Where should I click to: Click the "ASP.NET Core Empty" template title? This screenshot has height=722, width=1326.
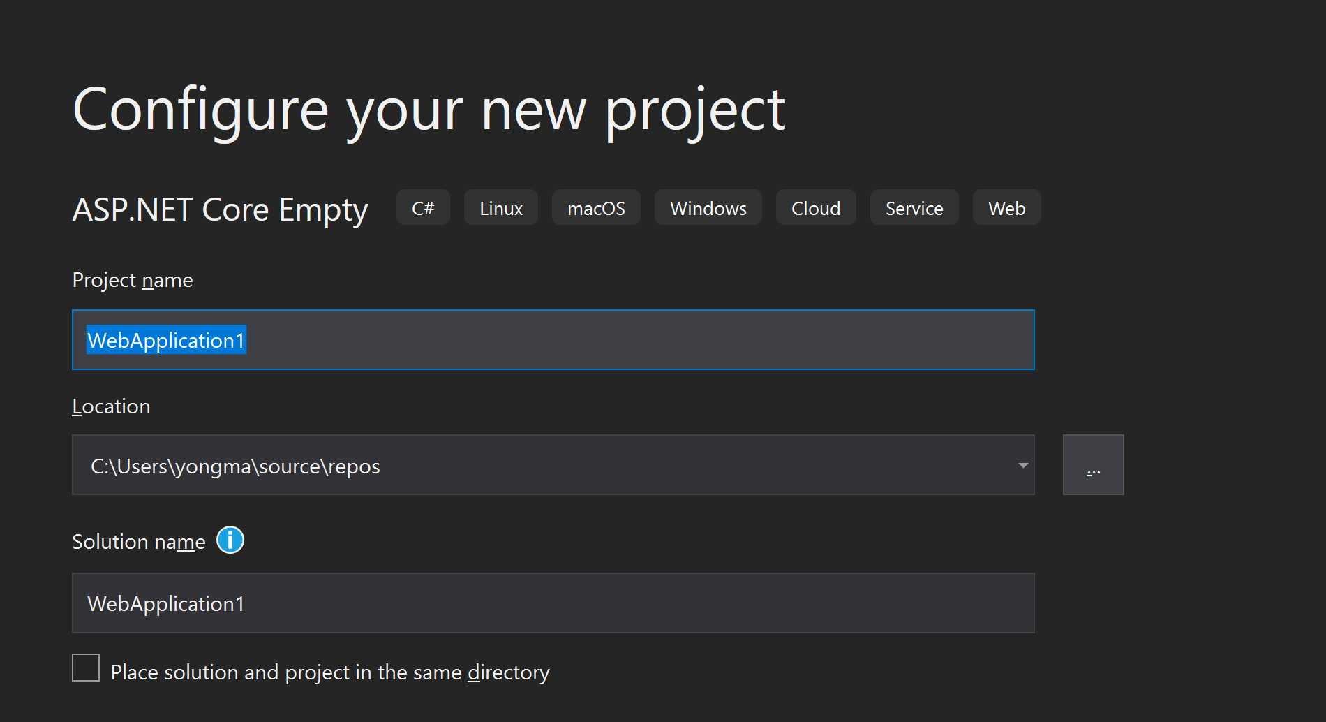220,209
